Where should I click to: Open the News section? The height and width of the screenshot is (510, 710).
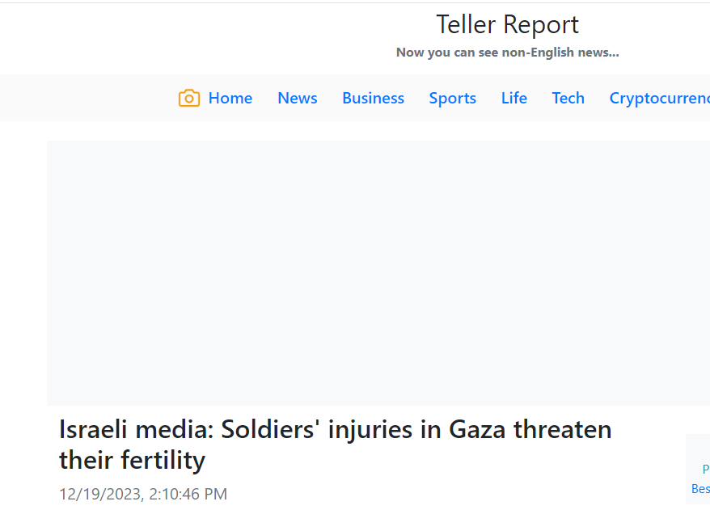pos(298,99)
